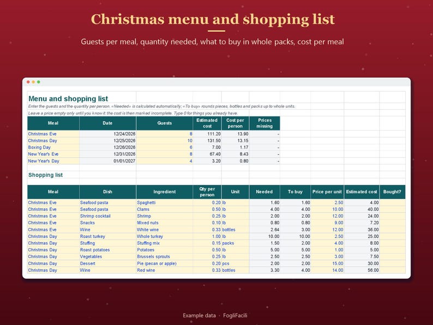The height and width of the screenshot is (325, 433).
Task: Select cost per person cell 1.17
Action: [x=235, y=147]
